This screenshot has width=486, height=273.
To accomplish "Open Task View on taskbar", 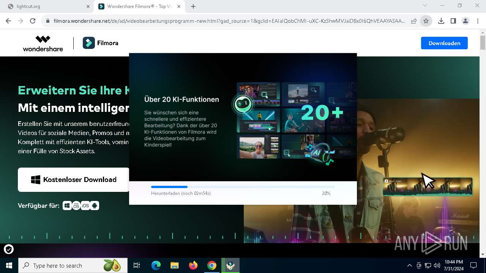I will (137, 265).
